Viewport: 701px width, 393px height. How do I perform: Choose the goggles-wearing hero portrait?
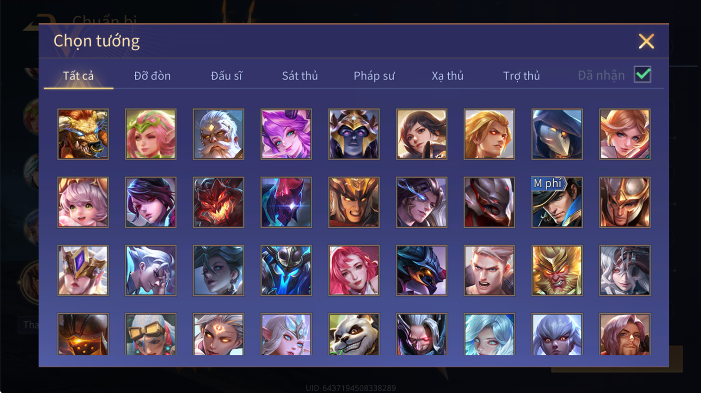[x=151, y=335]
